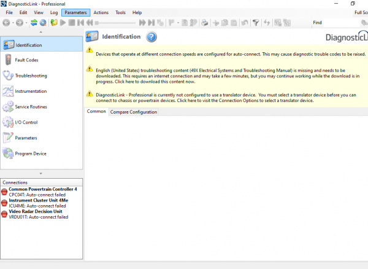Open Program Device from sidebar
Image resolution: width=368 pixels, height=269 pixels.
42,154
